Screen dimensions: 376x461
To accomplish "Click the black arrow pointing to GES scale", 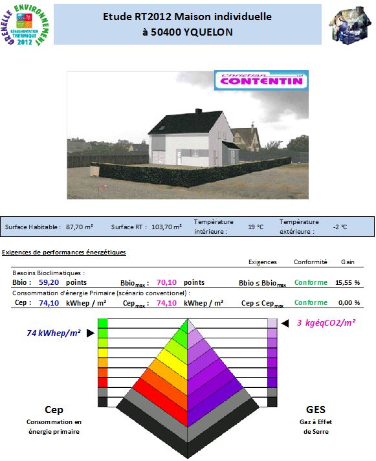I will pyautogui.click(x=285, y=323).
